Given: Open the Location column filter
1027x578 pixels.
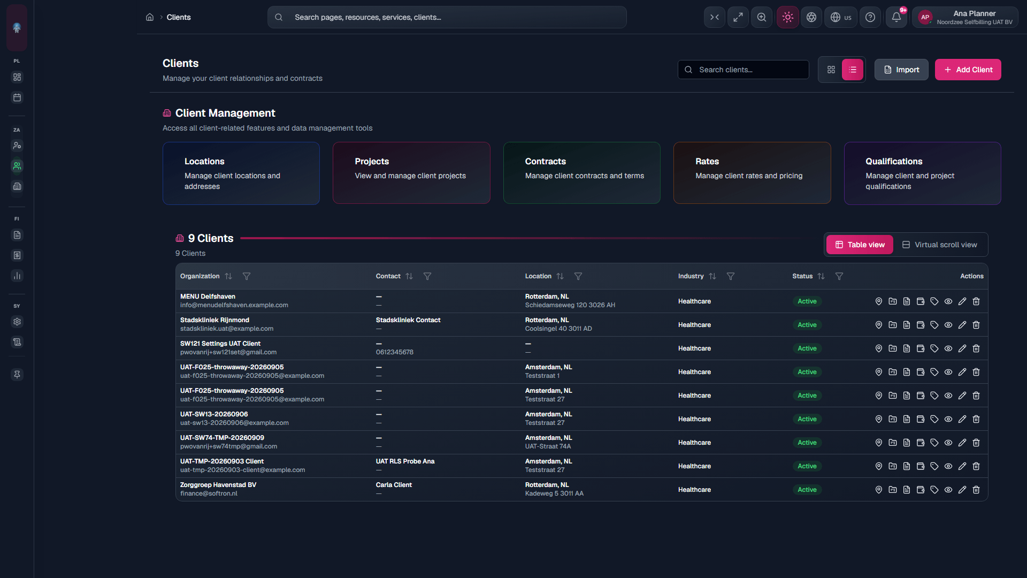Looking at the screenshot, I should coord(578,276).
